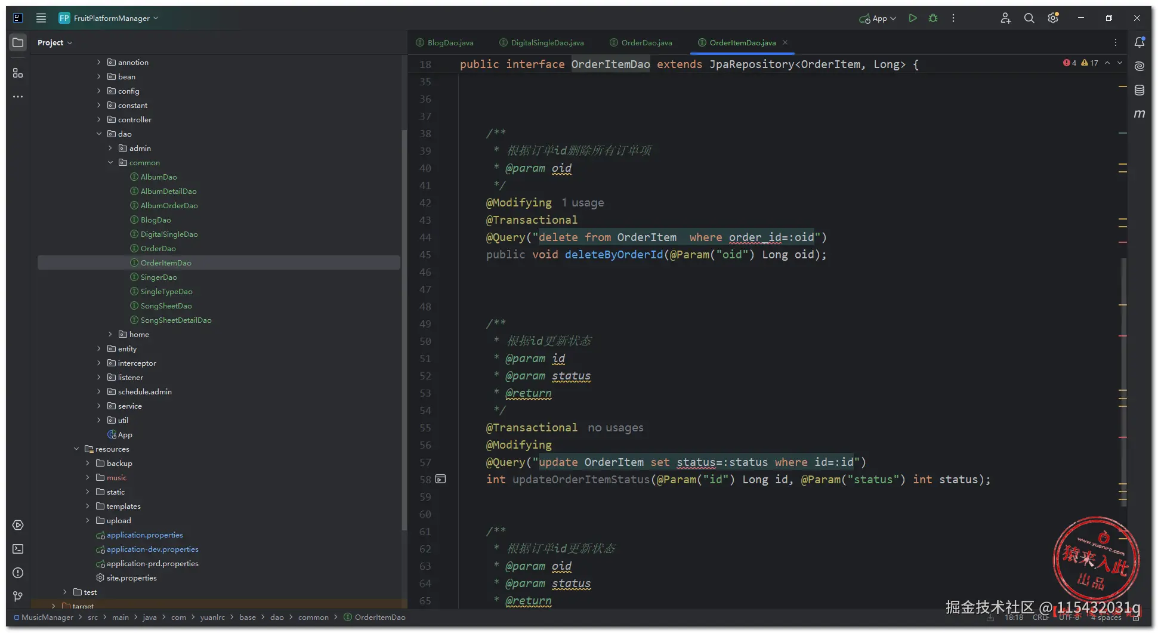Show more tool windows ellipsis
Image resolution: width=1158 pixels, height=633 pixels.
[x=18, y=97]
